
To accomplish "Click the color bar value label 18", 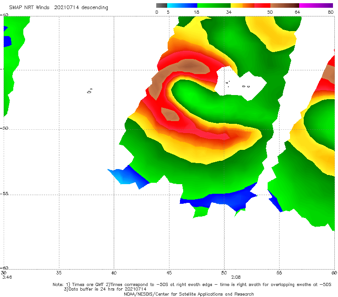I will [196, 12].
